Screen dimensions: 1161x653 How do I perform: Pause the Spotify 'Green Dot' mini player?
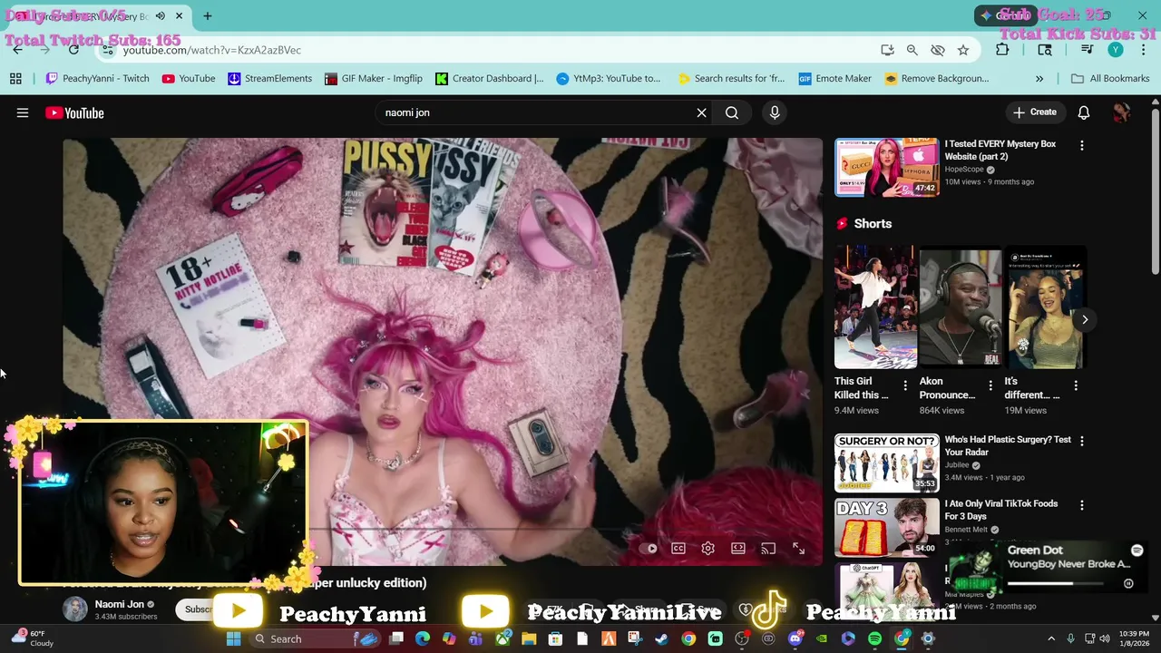coord(1128,583)
